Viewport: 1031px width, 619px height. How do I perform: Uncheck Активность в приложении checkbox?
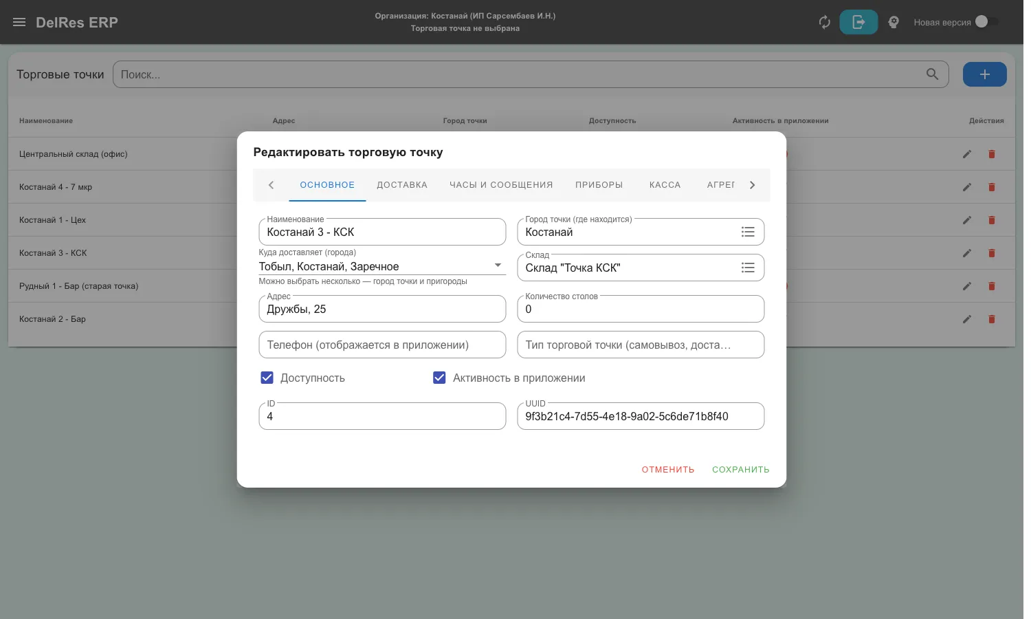(x=439, y=378)
